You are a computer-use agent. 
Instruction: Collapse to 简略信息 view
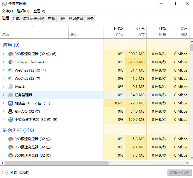[16, 173]
